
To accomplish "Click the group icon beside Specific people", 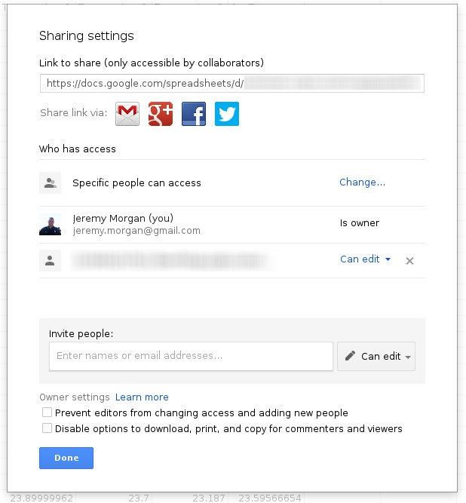I will click(51, 182).
